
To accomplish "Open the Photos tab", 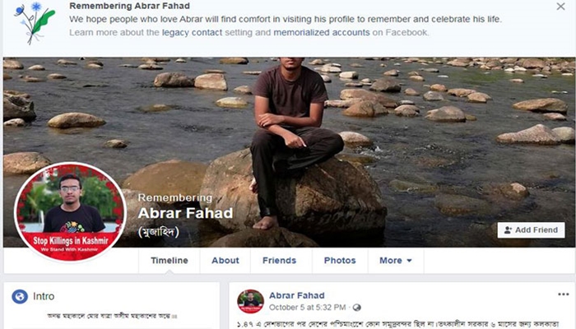I will pos(340,261).
